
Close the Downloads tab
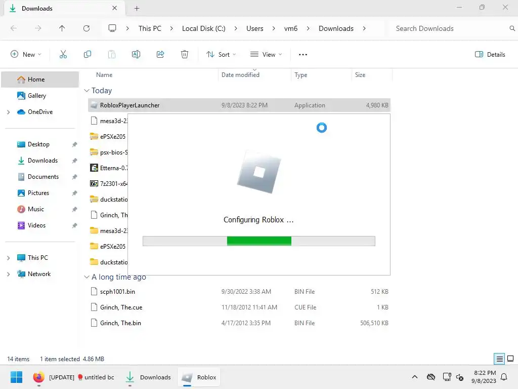coord(114,8)
